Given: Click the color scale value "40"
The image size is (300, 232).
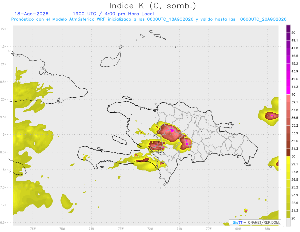Looking at the screenshot, I should (293, 95).
